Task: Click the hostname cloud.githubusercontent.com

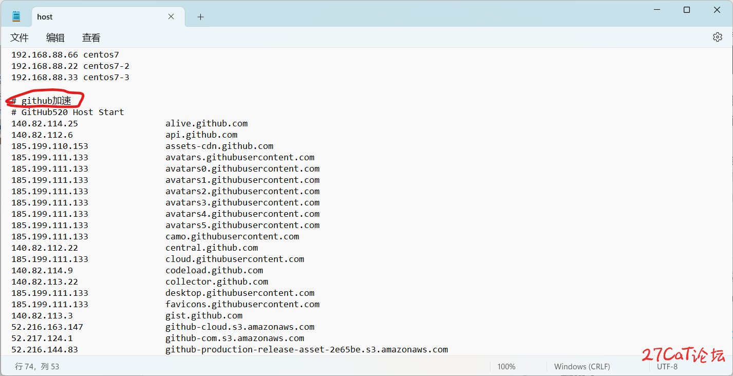Action: coord(235,259)
